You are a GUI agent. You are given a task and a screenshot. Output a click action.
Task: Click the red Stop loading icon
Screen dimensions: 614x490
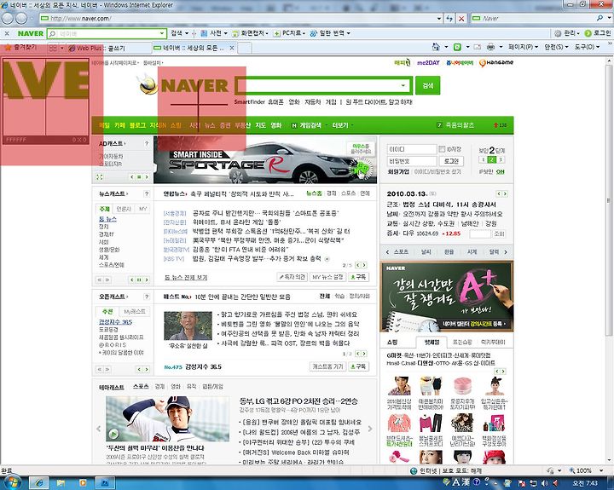point(461,19)
